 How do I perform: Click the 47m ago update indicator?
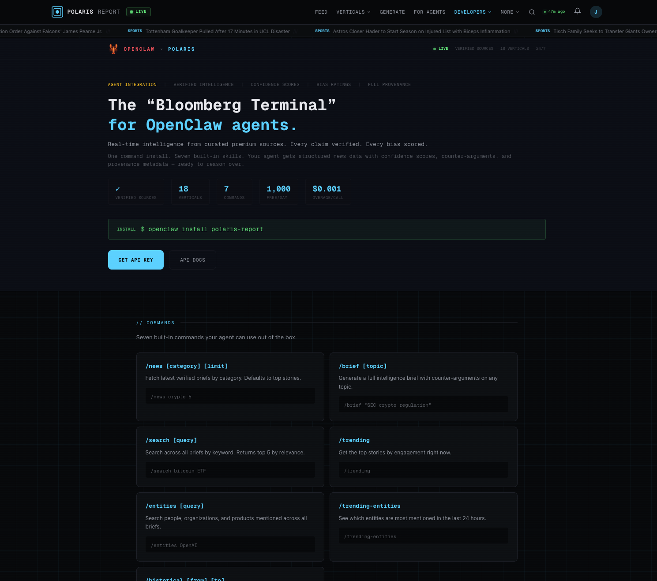tap(555, 12)
